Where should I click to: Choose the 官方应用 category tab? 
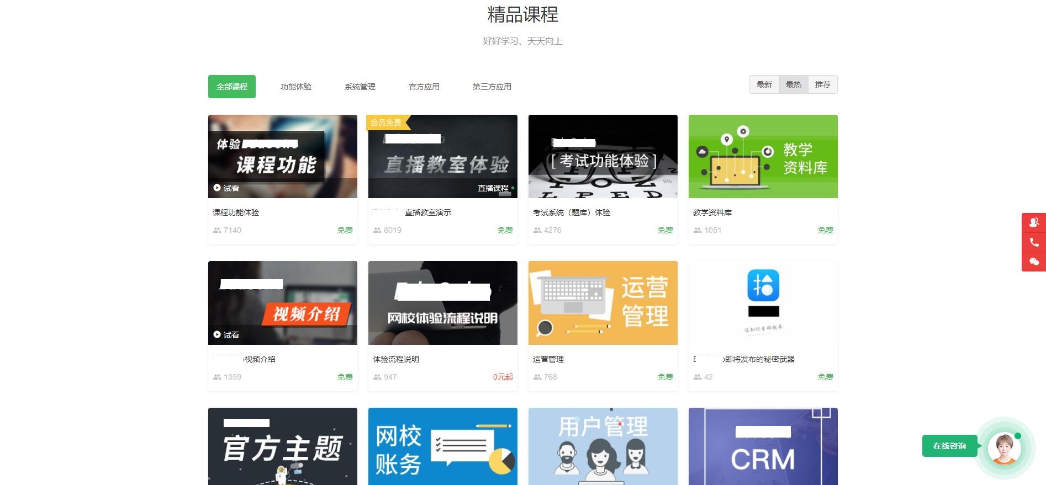click(424, 87)
